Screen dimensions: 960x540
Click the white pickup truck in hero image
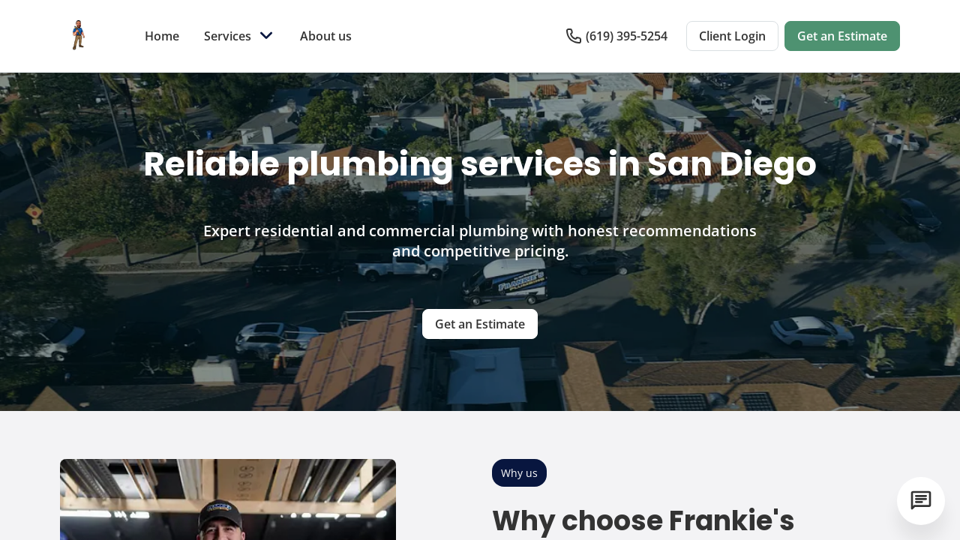pyautogui.click(x=403, y=268)
